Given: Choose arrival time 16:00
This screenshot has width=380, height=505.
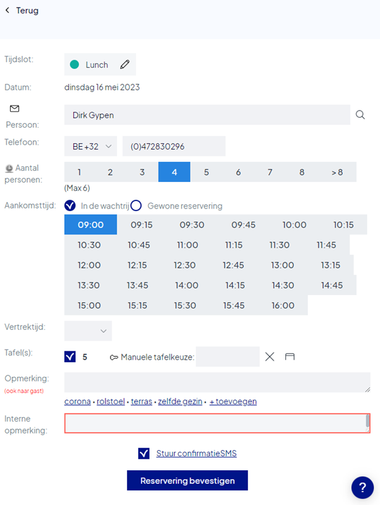Looking at the screenshot, I should coord(283,305).
